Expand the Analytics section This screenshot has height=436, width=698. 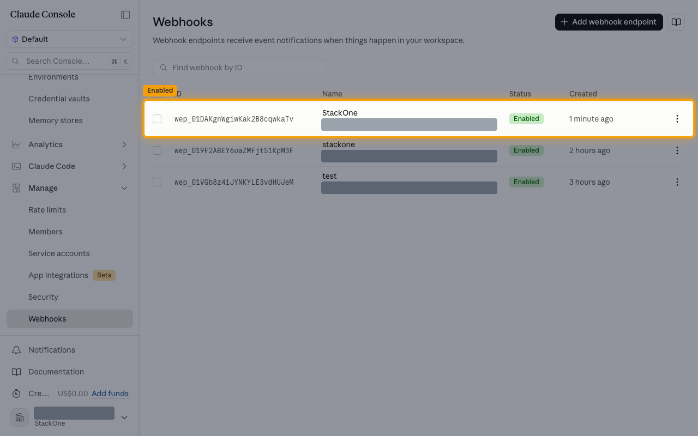124,144
